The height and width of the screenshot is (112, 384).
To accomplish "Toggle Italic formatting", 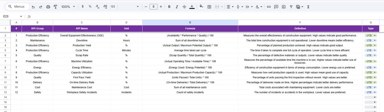I will [x=177, y=7].
